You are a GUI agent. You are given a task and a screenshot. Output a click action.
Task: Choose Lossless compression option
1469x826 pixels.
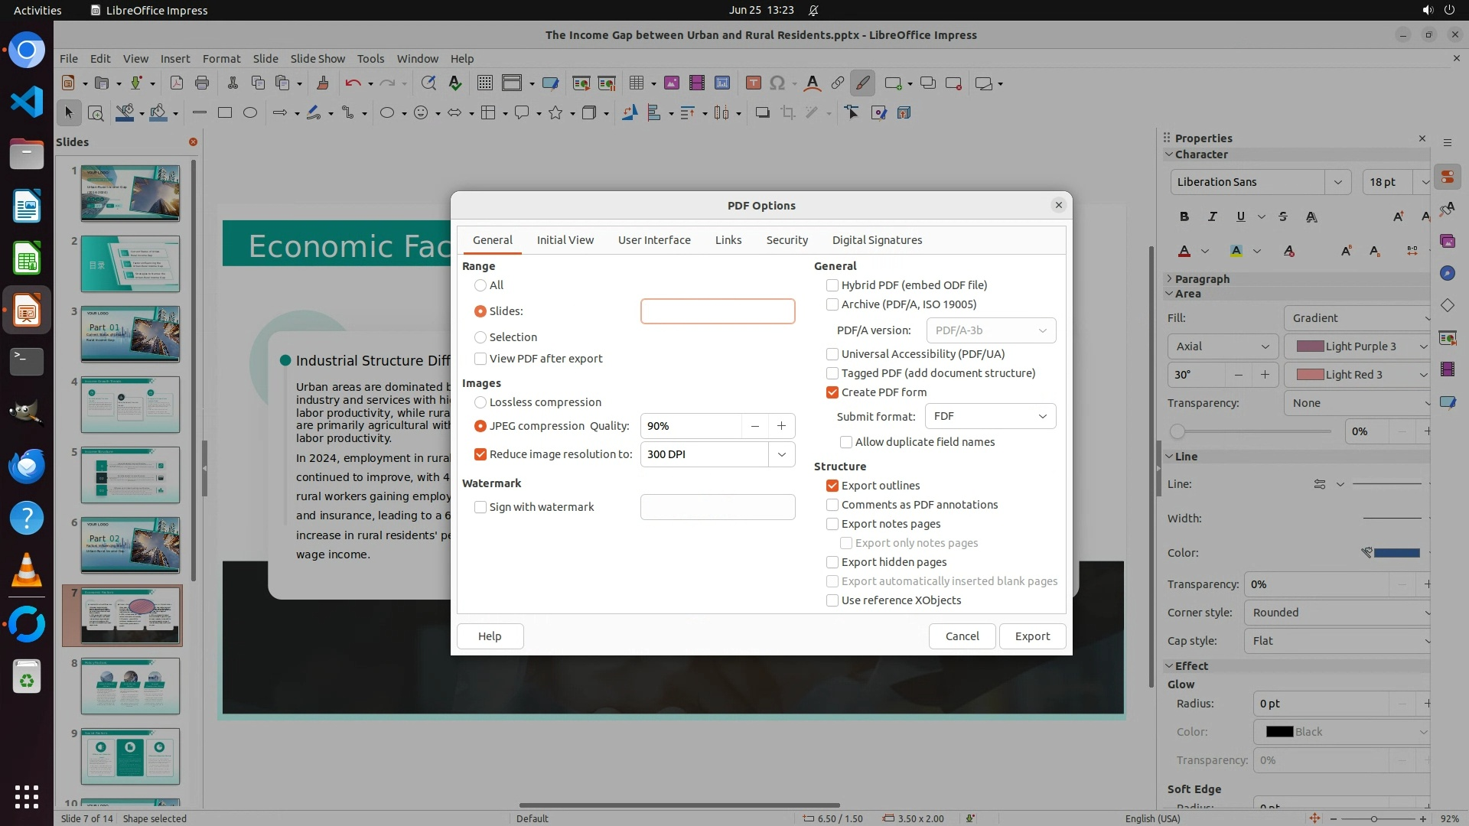(x=480, y=402)
